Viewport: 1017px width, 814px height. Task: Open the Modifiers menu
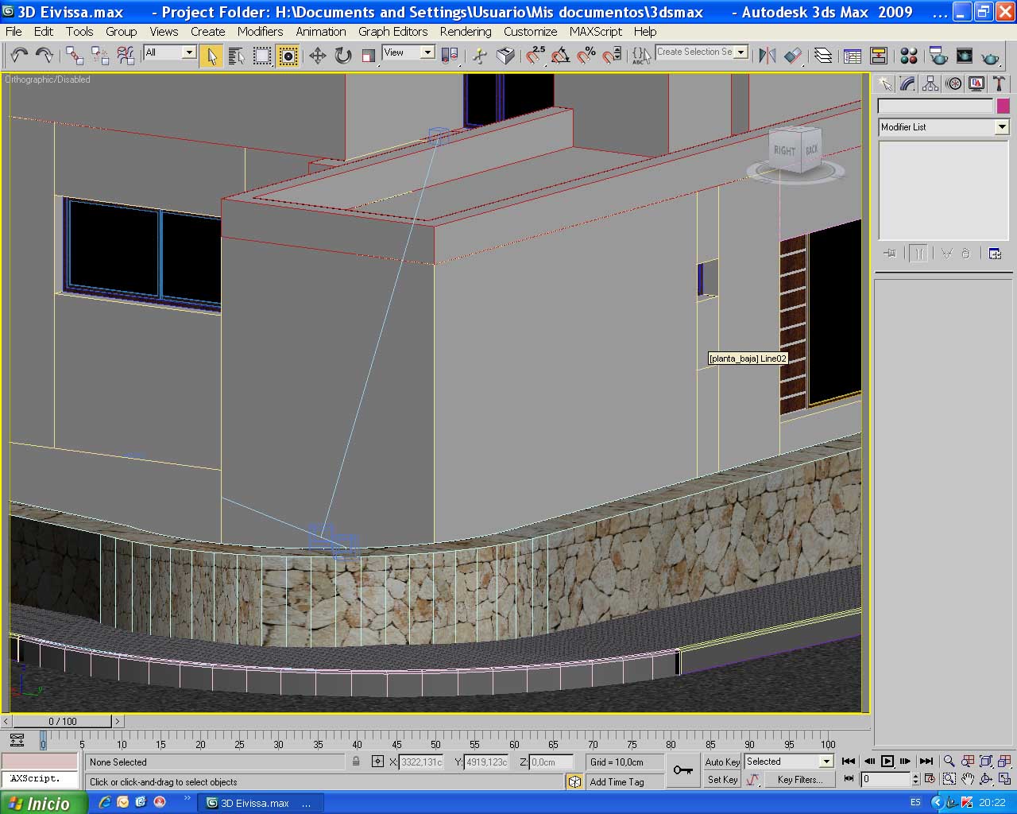[x=260, y=32]
